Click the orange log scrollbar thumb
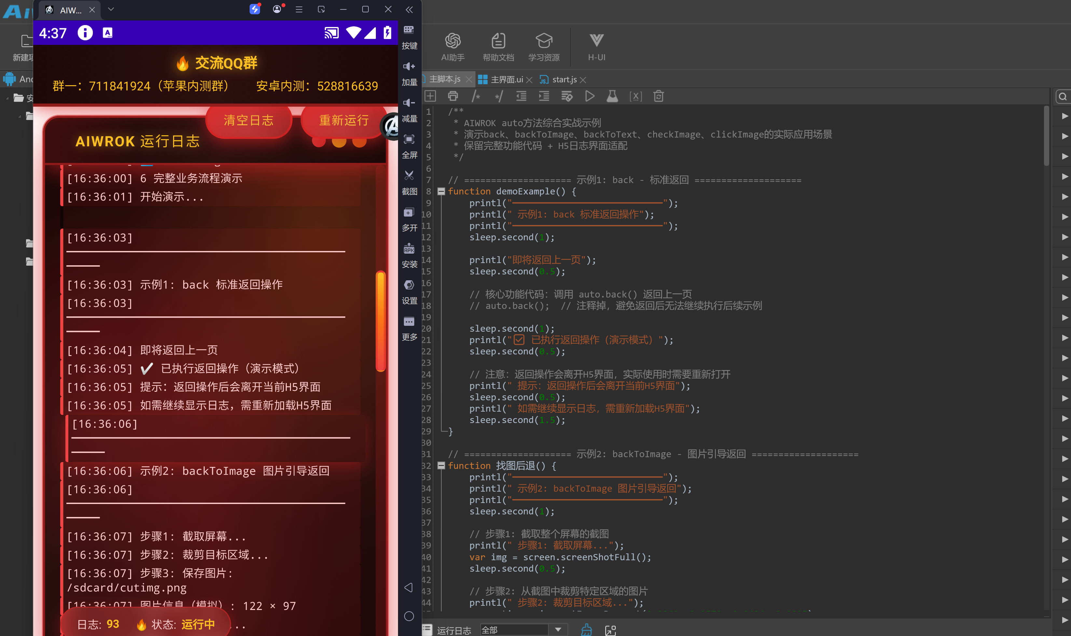Viewport: 1071px width, 636px height. coord(380,321)
